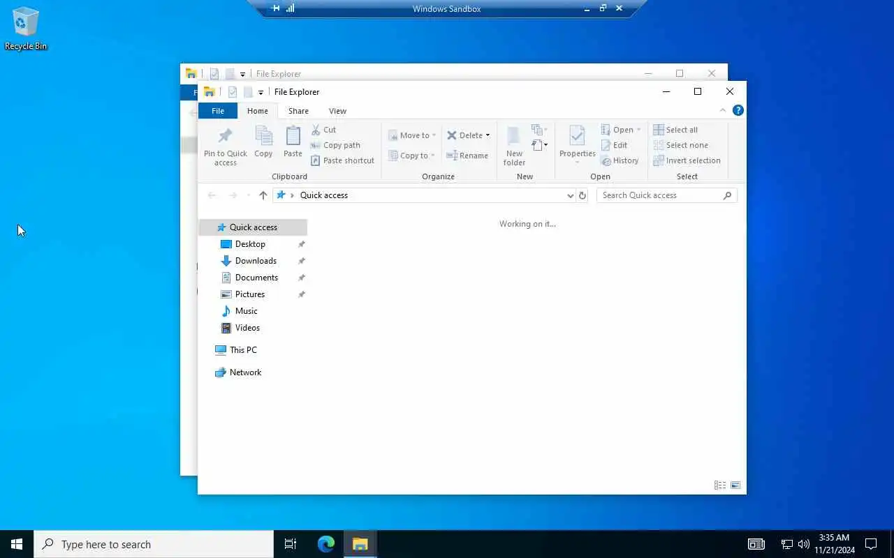The height and width of the screenshot is (558, 894).
Task: Click the Windows Start button
Action: point(17,544)
